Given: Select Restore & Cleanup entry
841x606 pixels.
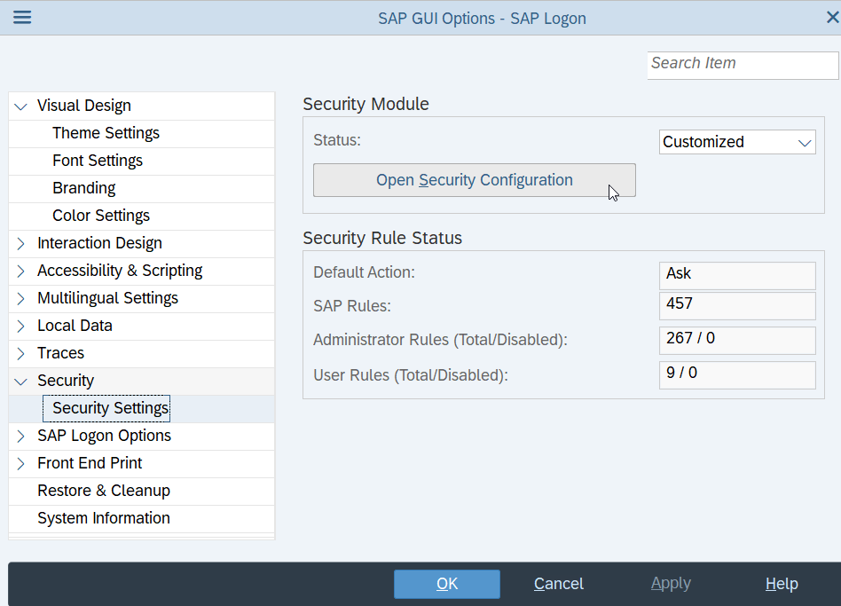Looking at the screenshot, I should (x=104, y=491).
